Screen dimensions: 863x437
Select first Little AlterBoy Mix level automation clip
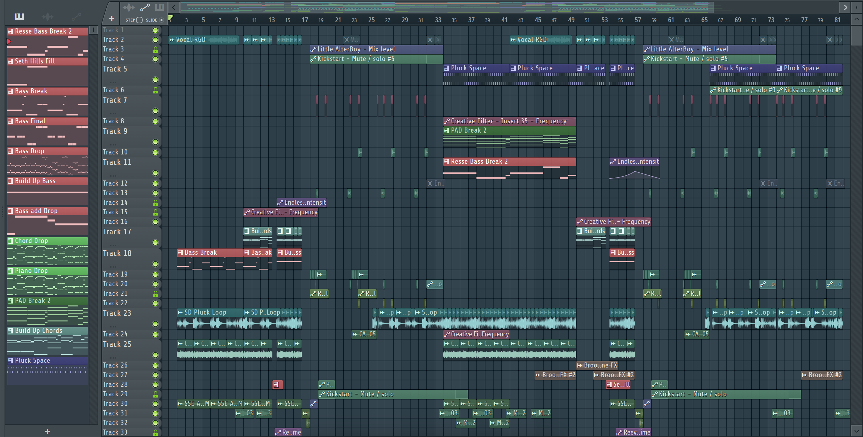point(376,49)
